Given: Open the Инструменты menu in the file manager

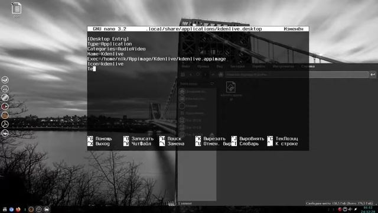Looking at the screenshot, I should click(x=283, y=66).
